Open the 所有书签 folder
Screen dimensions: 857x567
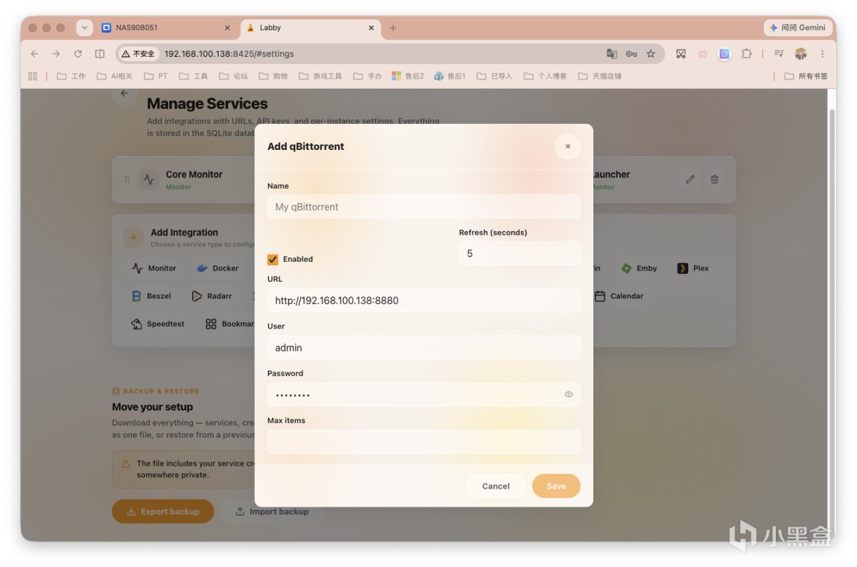[806, 76]
